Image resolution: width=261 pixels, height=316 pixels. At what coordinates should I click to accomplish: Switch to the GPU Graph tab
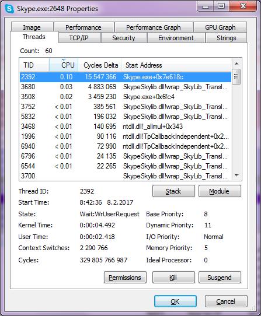(220, 27)
